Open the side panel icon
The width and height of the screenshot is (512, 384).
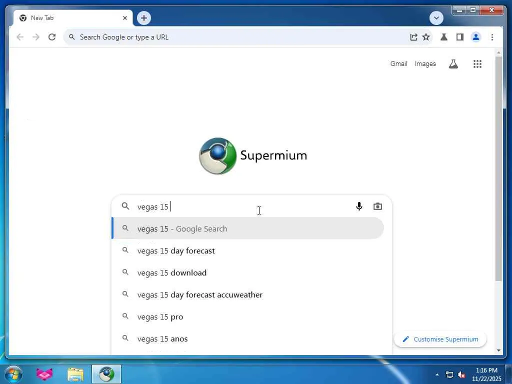coord(460,37)
